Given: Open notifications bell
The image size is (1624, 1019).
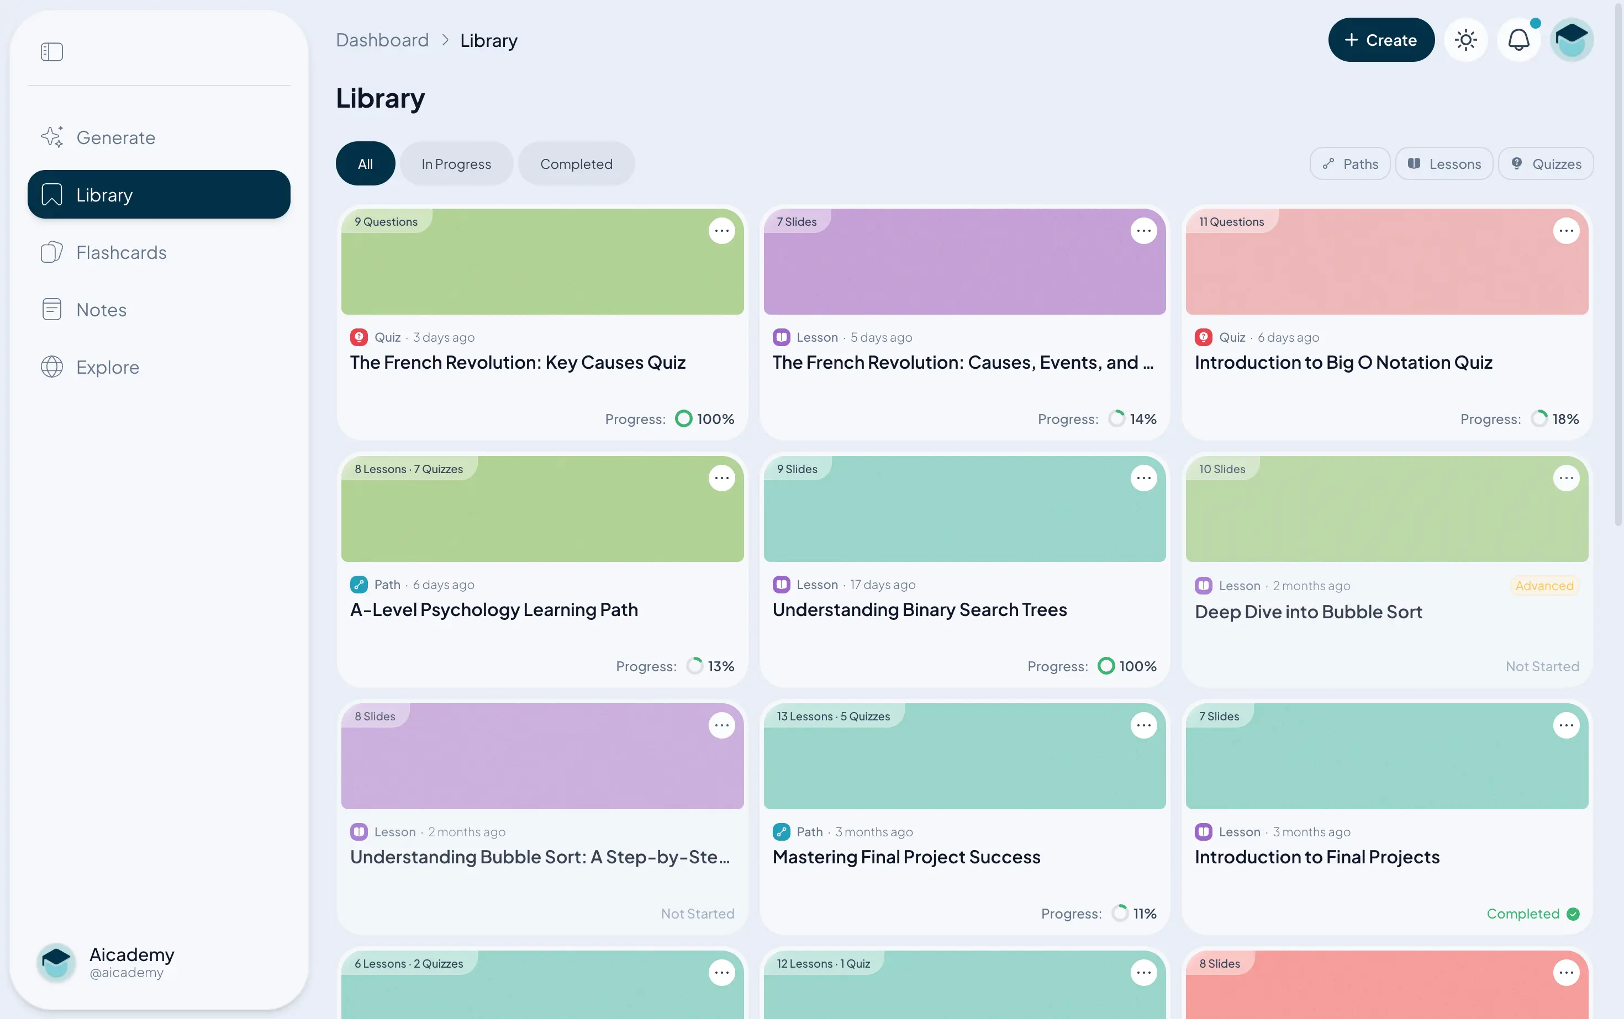Looking at the screenshot, I should click(x=1519, y=40).
